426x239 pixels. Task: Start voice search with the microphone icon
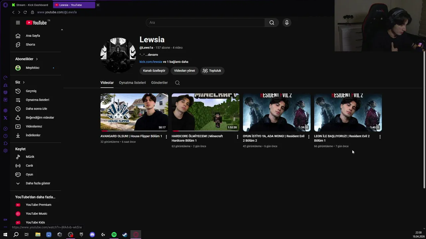pyautogui.click(x=287, y=23)
